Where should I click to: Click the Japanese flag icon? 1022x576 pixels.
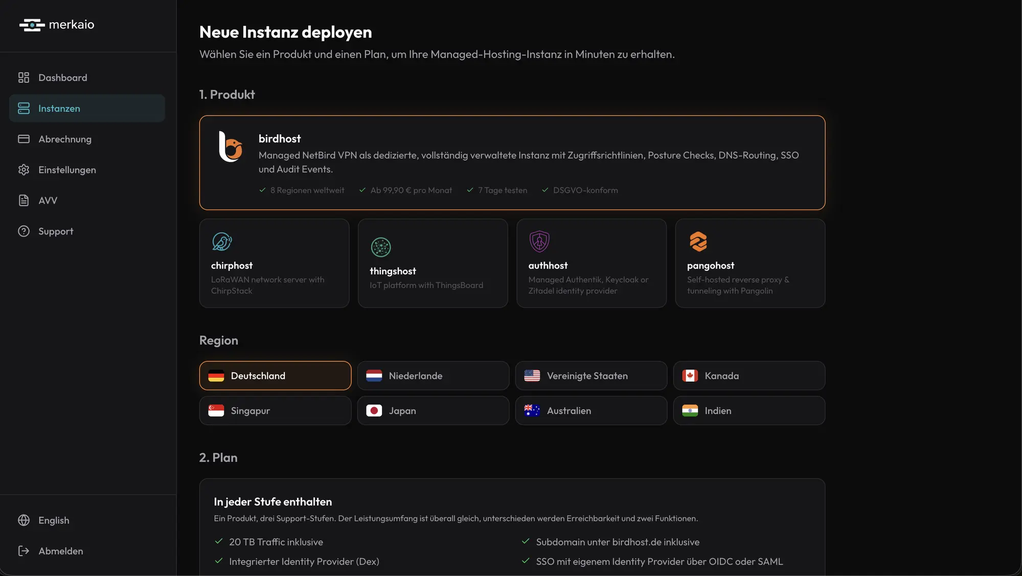click(374, 411)
